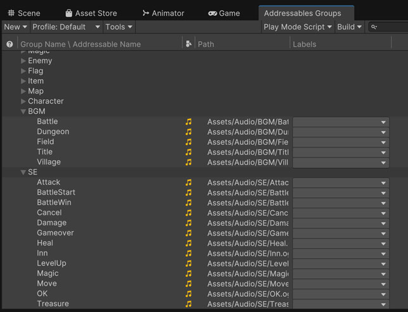The height and width of the screenshot is (312, 408).
Task: Click audio icon for Field BGM
Action: coord(189,142)
